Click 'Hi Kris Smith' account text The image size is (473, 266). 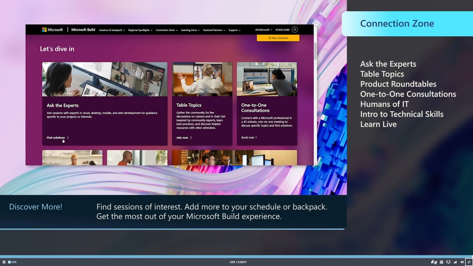(x=282, y=30)
